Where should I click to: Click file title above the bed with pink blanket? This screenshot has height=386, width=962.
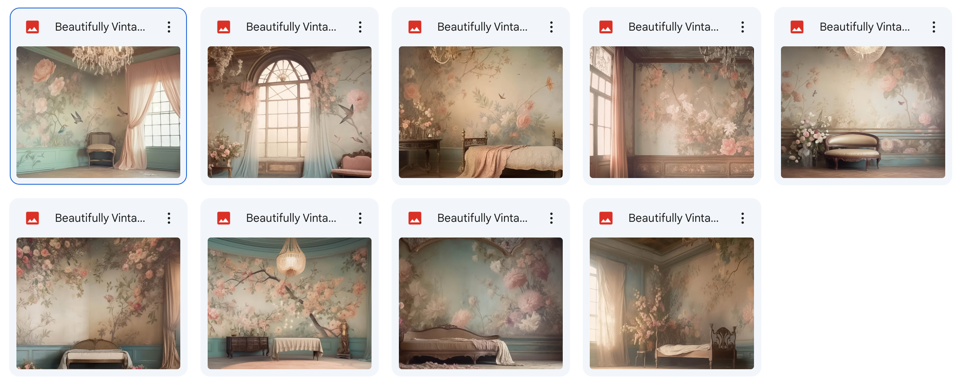pos(482,27)
